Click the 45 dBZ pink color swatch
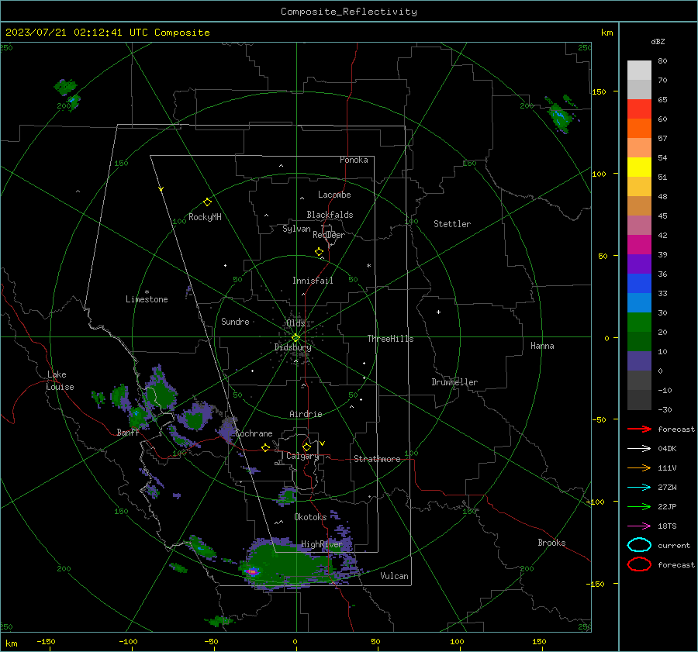698x652 pixels. [639, 225]
